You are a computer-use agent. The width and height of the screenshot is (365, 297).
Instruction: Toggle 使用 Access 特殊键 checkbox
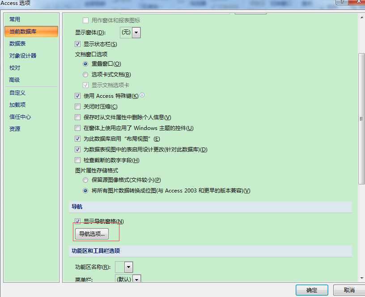(77, 96)
